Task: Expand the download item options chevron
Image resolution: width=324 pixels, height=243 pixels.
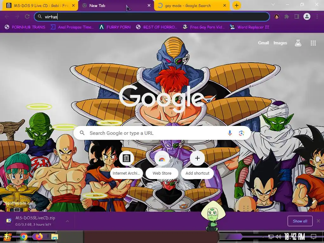Action: click(x=67, y=221)
